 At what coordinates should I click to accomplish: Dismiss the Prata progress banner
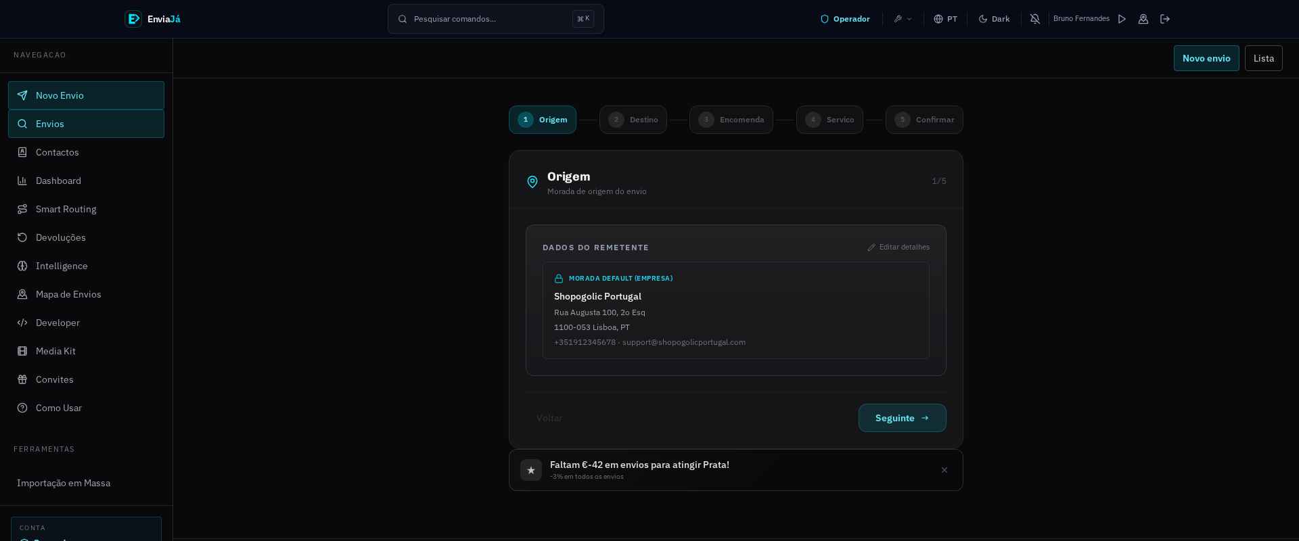pyautogui.click(x=944, y=470)
